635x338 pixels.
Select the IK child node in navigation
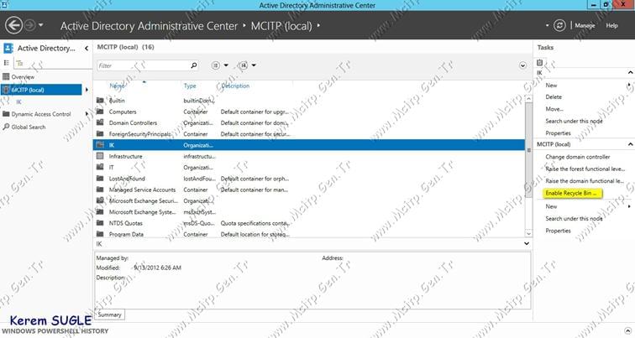(18, 101)
